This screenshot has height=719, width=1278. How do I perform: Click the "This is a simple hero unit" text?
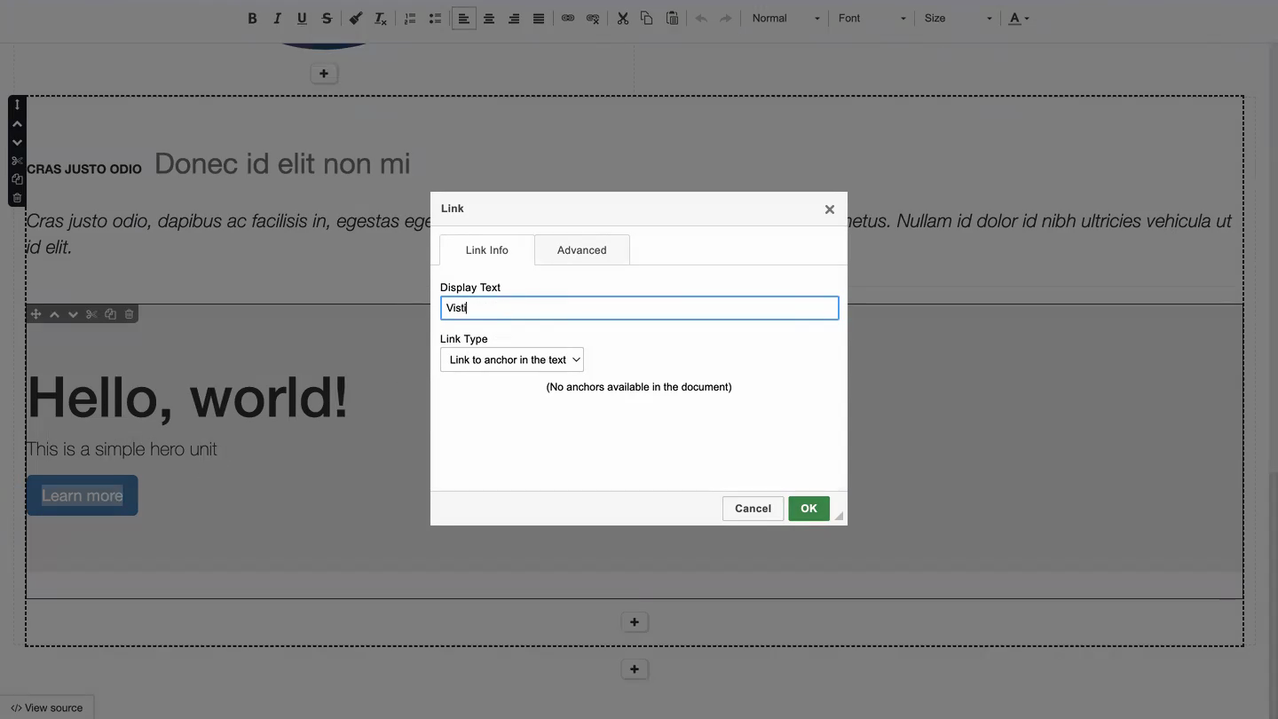click(122, 449)
